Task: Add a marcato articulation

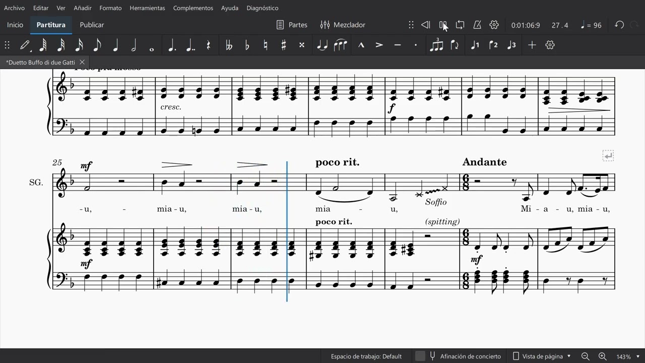Action: tap(361, 45)
